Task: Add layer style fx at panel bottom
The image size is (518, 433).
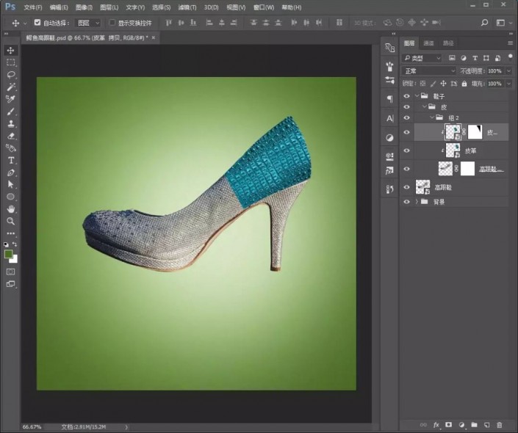Action: 436,425
